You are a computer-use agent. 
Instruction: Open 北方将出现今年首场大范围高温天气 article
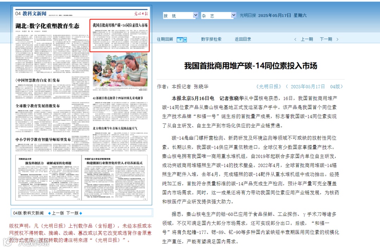point(115,128)
